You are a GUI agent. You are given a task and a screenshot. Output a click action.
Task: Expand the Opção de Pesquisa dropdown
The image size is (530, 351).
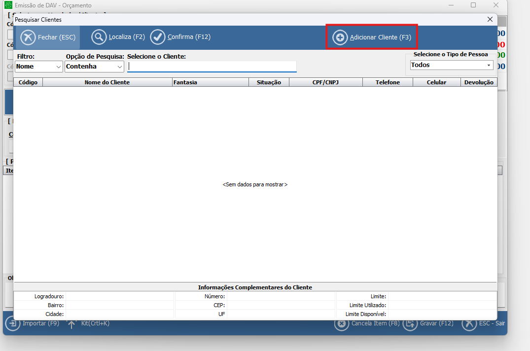94,67
